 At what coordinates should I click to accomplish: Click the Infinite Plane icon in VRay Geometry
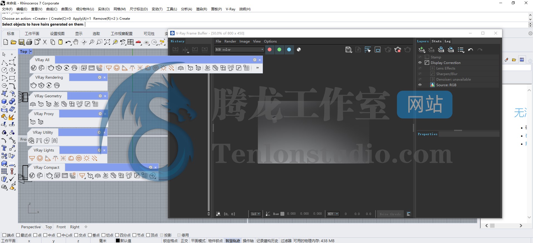[33, 104]
